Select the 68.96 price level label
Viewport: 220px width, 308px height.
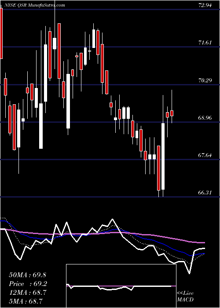coord(205,117)
